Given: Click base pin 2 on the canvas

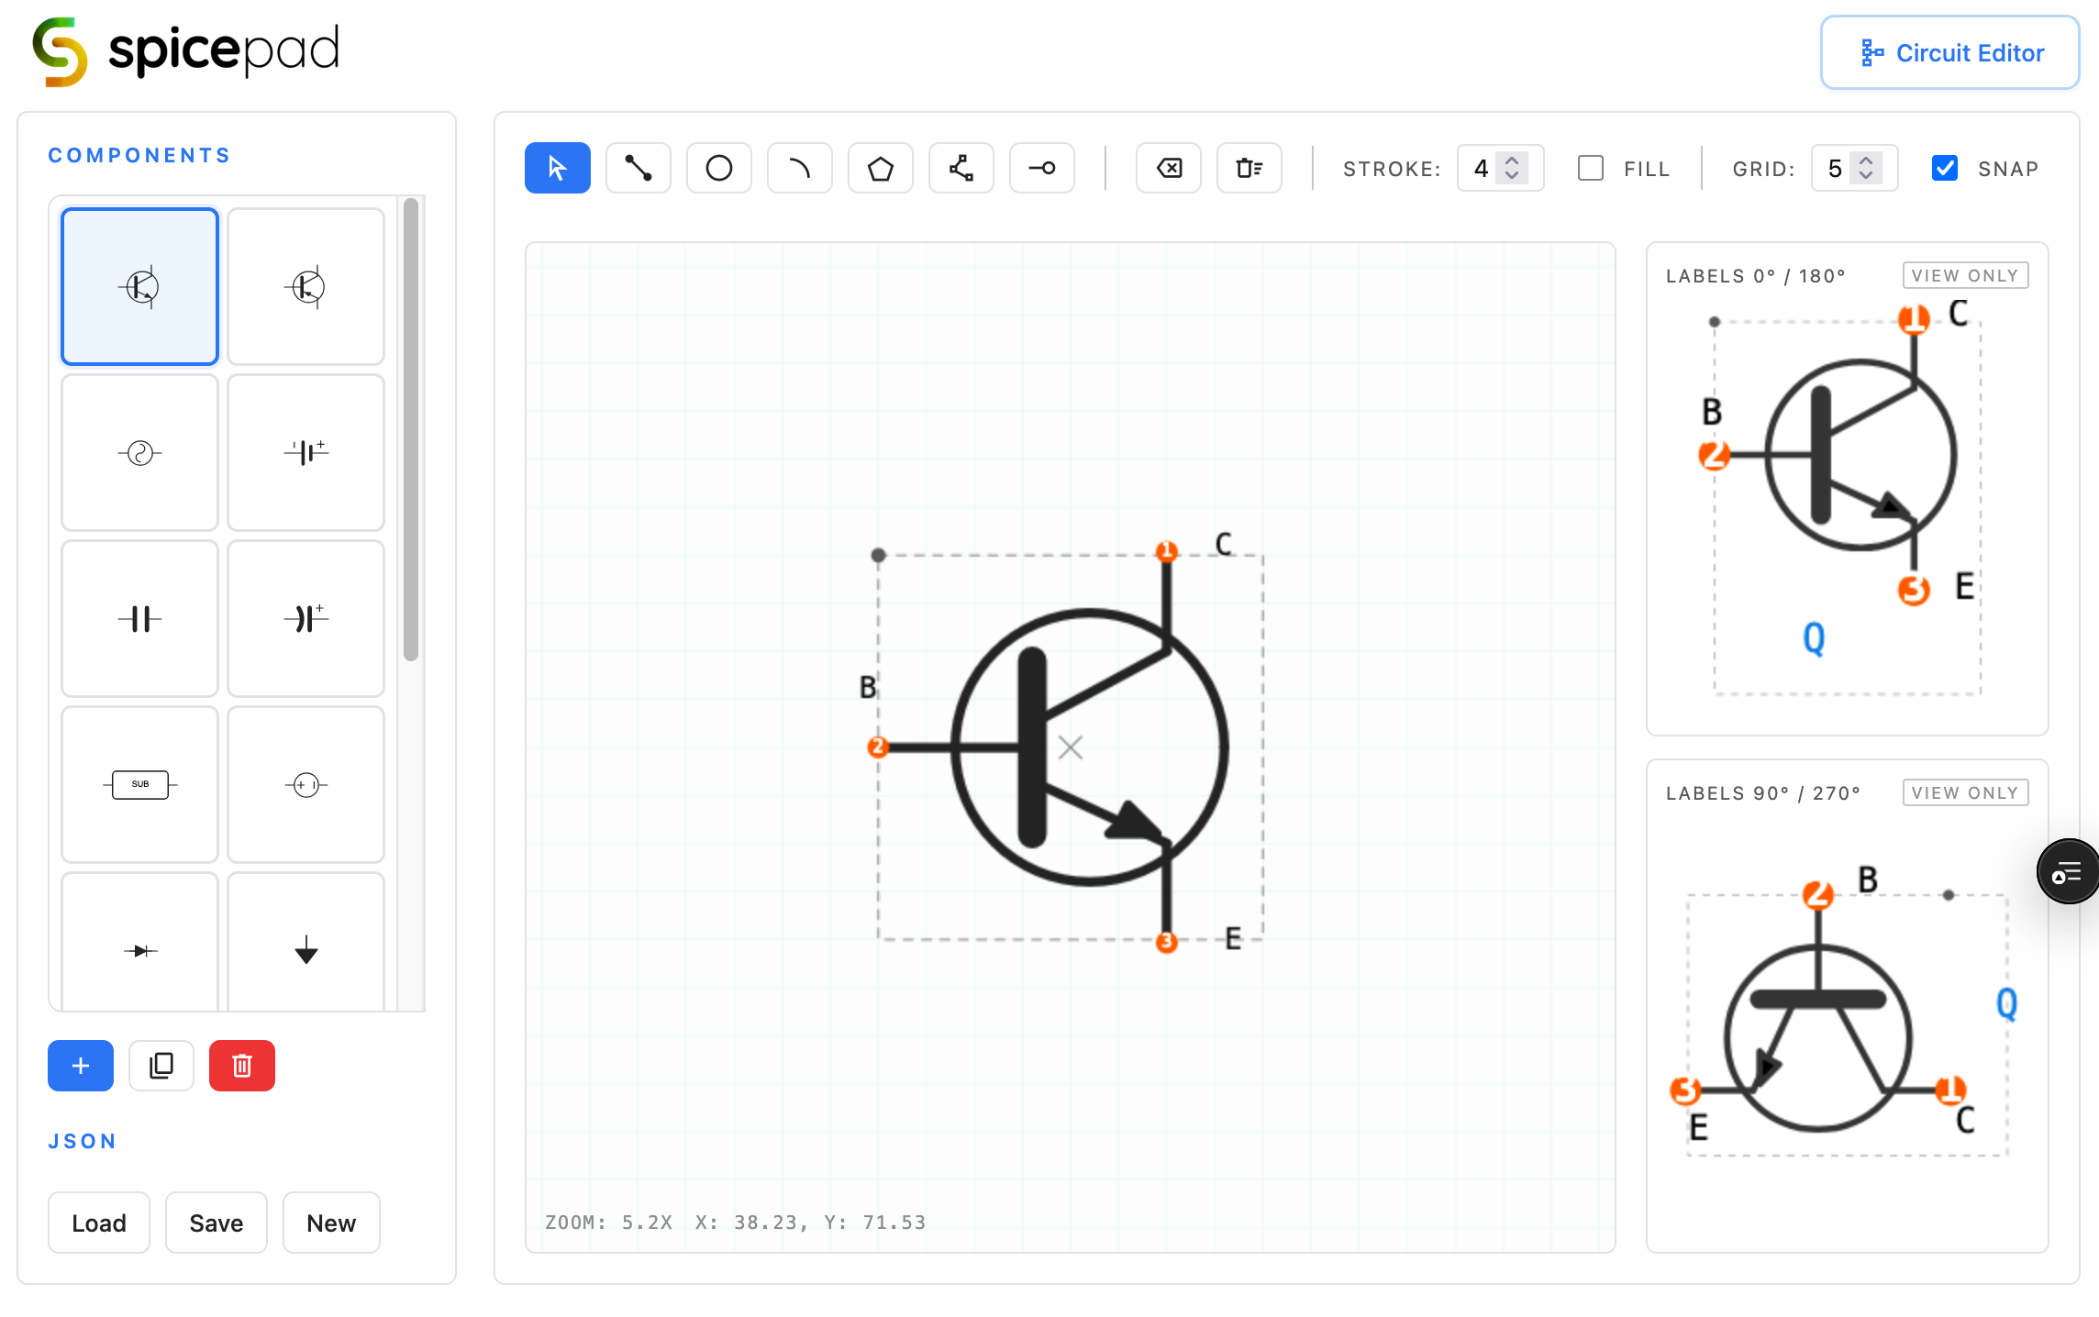Looking at the screenshot, I should (x=878, y=747).
